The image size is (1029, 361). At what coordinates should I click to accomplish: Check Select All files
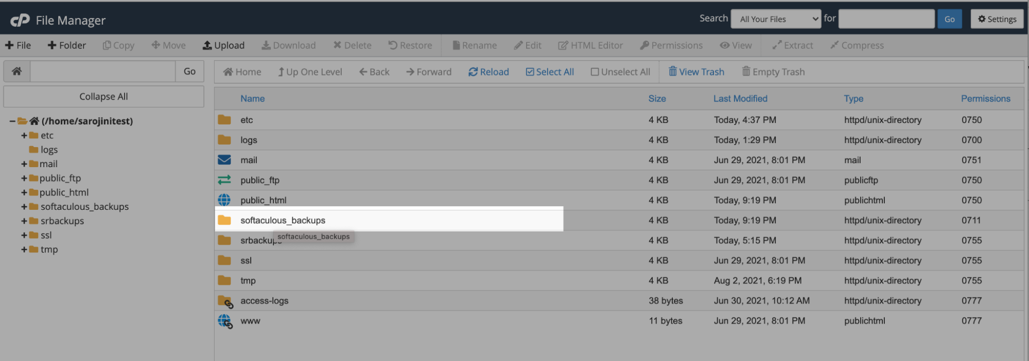point(550,72)
